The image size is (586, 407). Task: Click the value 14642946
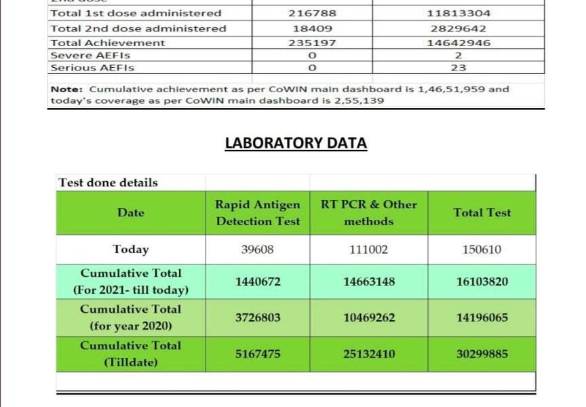458,43
